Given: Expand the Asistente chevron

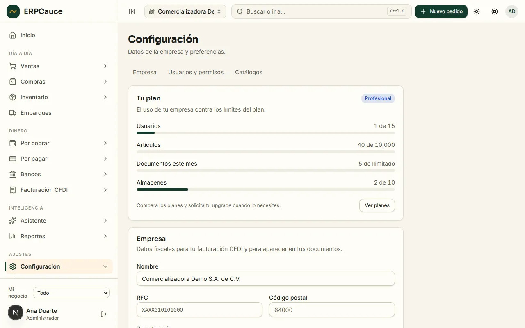Looking at the screenshot, I should 105,221.
